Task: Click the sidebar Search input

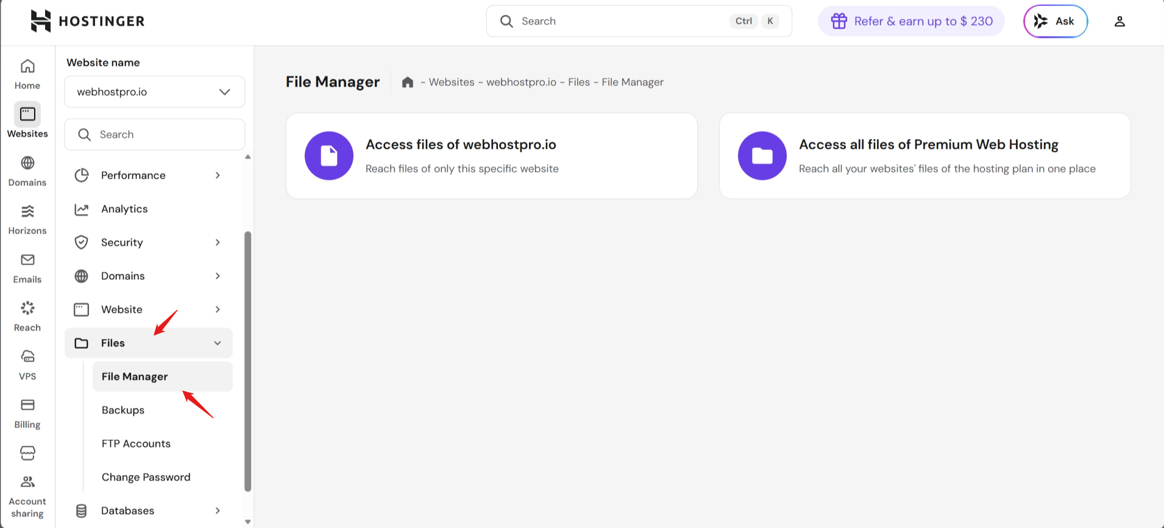Action: click(155, 135)
